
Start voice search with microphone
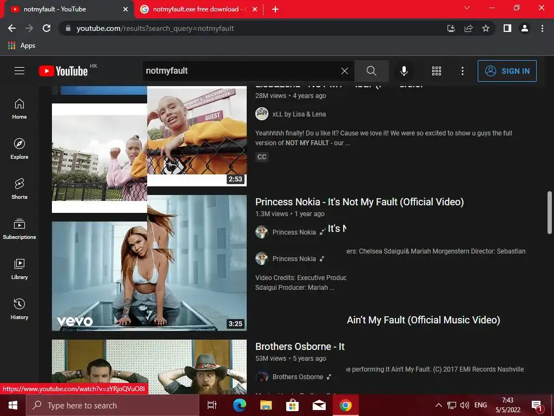404,71
